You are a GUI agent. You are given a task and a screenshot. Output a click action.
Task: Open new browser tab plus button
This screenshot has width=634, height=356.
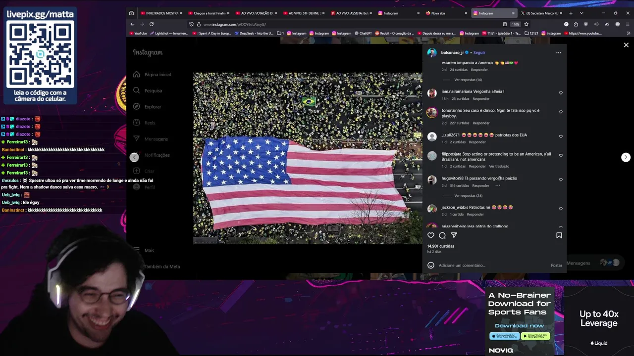point(571,13)
